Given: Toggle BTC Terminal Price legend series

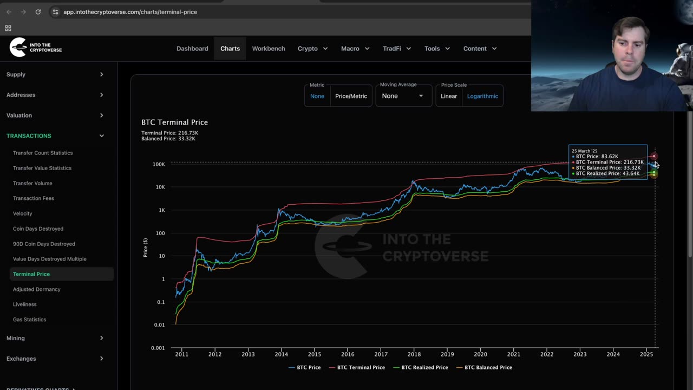Looking at the screenshot, I should [x=357, y=367].
